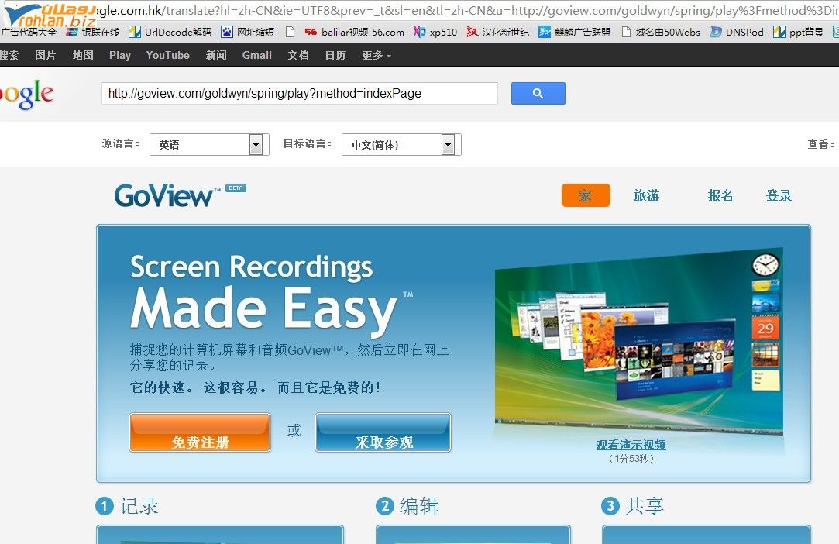Screen dimensions: 839x544
Task: Open the source language 英语 dropdown
Action: (209, 145)
